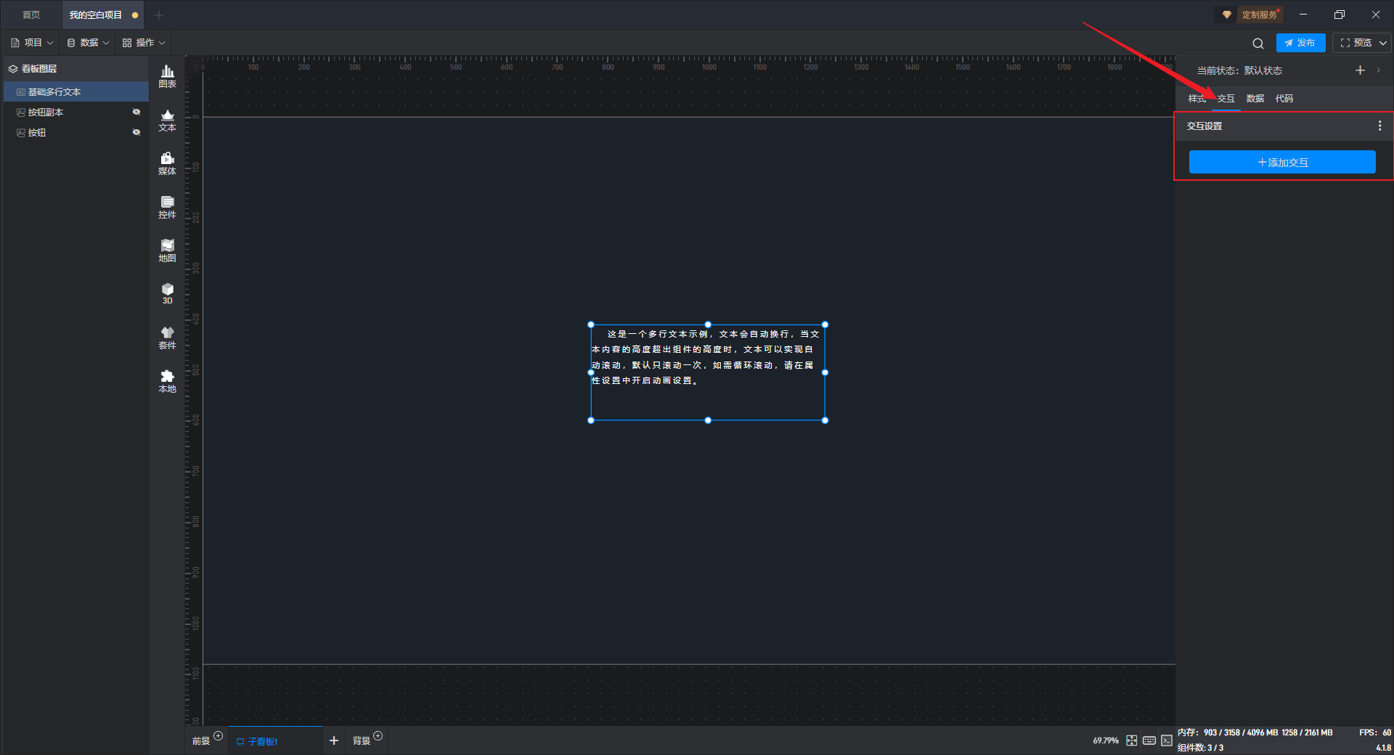This screenshot has height=755, width=1394.
Task: Switch to the 首页 tab
Action: (31, 15)
